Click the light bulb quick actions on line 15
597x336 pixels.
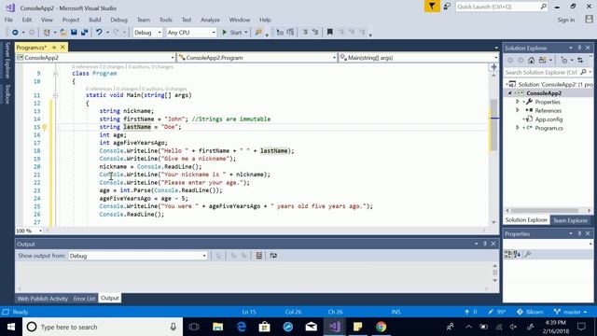44,128
